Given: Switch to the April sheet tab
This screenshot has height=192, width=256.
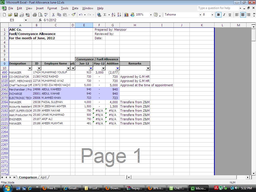Looking at the screenshot, I should pos(43,177).
